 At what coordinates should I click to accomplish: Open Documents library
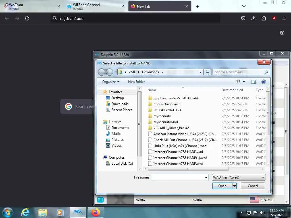120,128
